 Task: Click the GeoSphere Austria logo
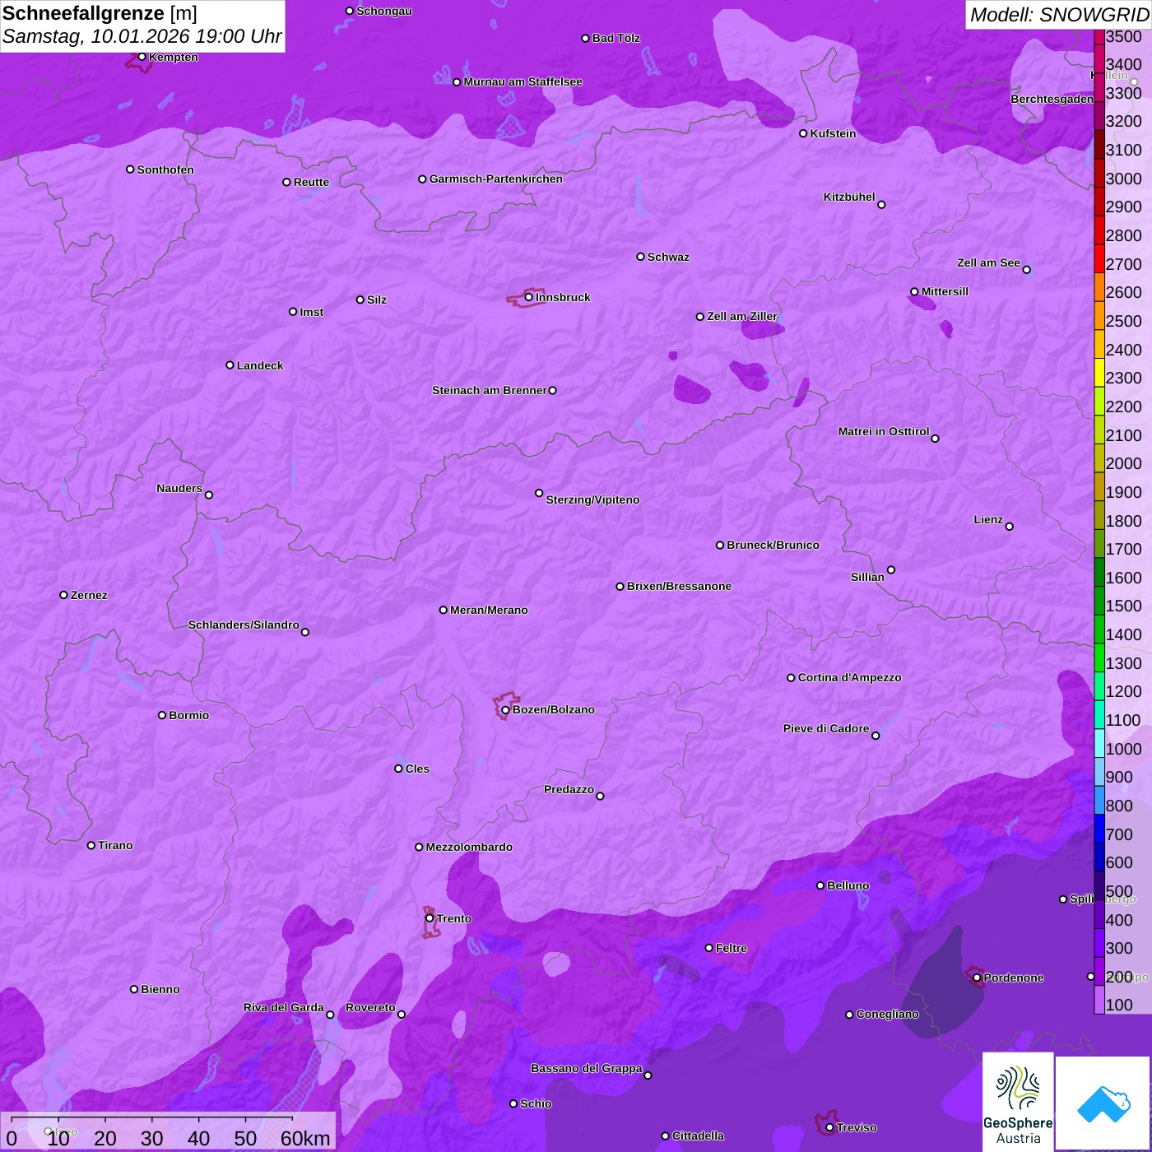coord(1018,1102)
